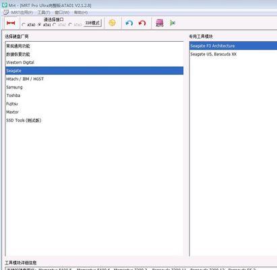Click the green arrow icon in toolbar
The height and width of the screenshot is (270, 277).
[173, 23]
